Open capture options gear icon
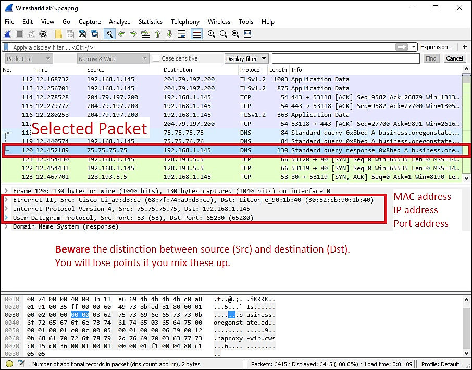Viewport: 472px width, 370px height. [43, 34]
